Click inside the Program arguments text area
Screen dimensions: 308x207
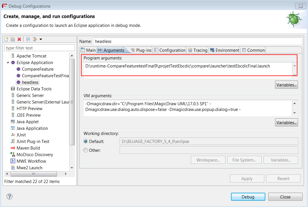tap(187, 70)
